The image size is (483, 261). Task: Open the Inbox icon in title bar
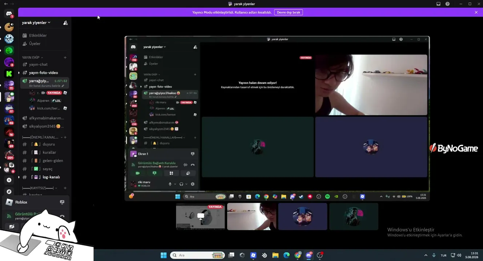pyautogui.click(x=438, y=4)
